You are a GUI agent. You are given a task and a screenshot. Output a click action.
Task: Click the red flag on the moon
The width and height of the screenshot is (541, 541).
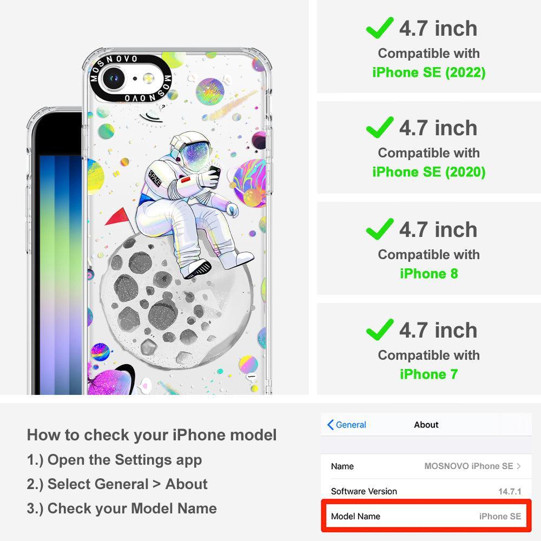(118, 217)
